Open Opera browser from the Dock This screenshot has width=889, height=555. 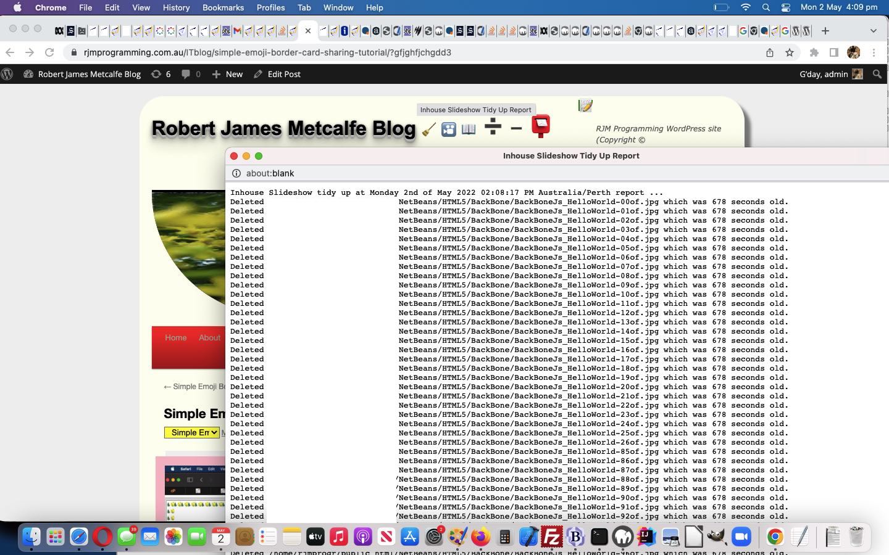click(102, 536)
